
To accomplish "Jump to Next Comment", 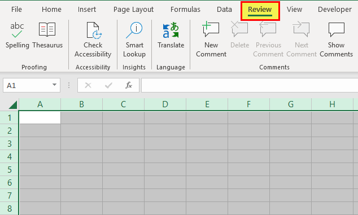I will click(x=302, y=40).
